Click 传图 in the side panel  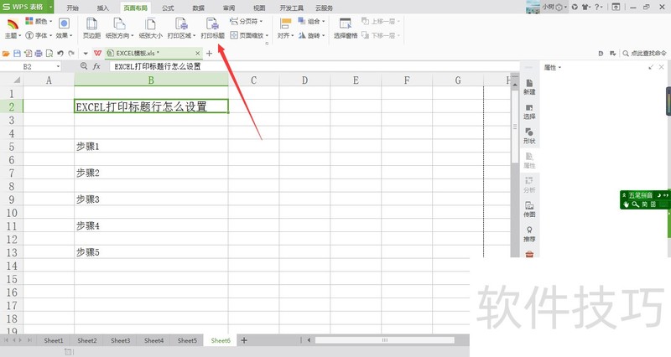[x=529, y=209]
